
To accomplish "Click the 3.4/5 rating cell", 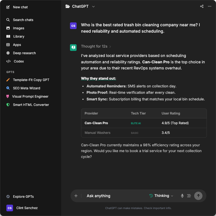I will tap(166, 133).
